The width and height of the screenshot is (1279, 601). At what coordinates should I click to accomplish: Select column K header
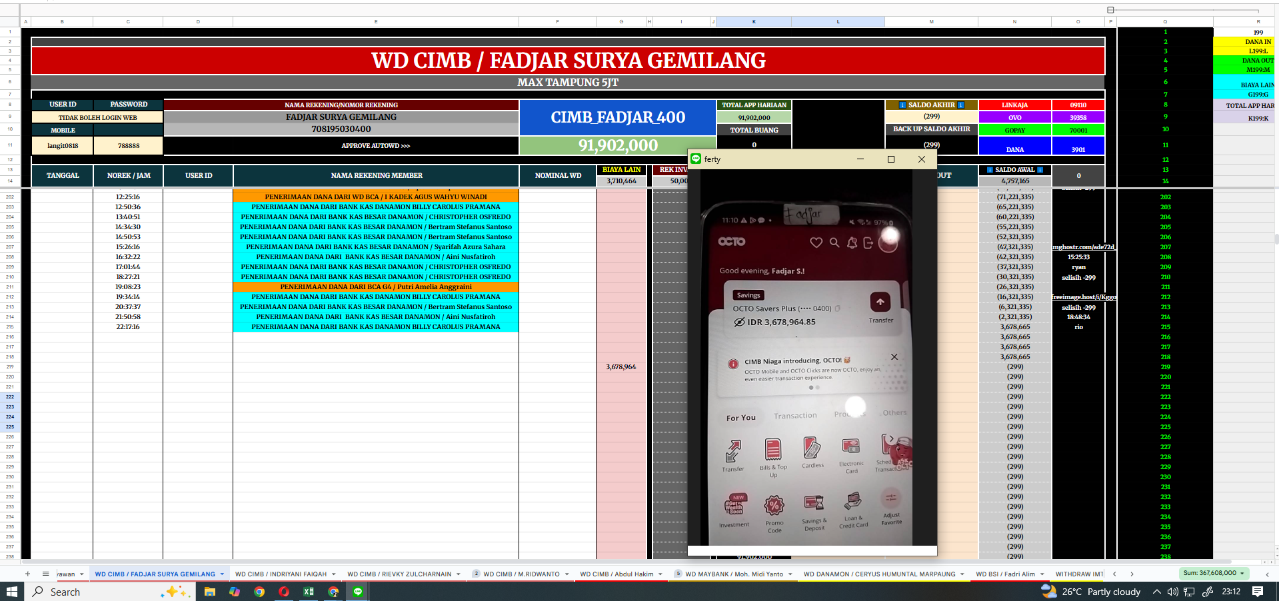[x=754, y=22]
